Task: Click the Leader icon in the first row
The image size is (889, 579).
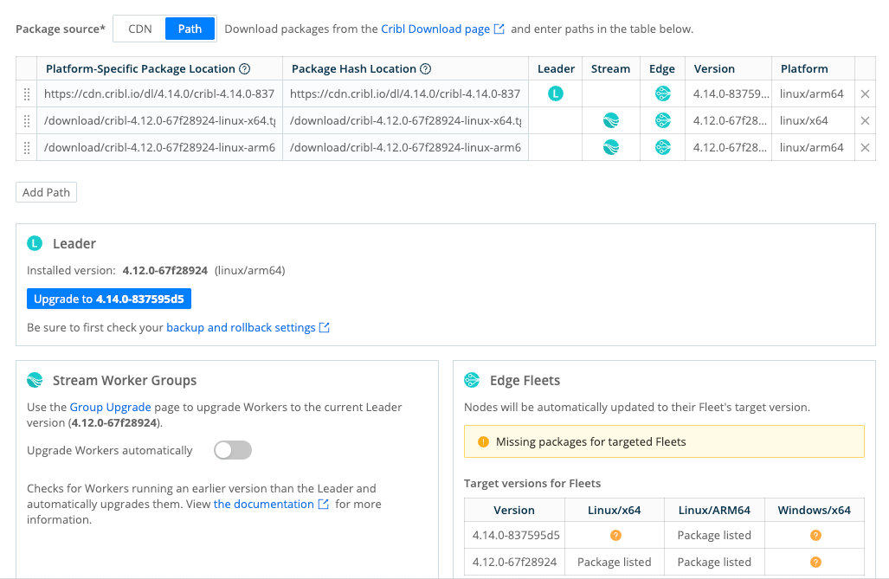Action: (556, 94)
